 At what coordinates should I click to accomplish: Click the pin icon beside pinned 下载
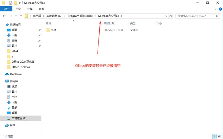click(39, 35)
